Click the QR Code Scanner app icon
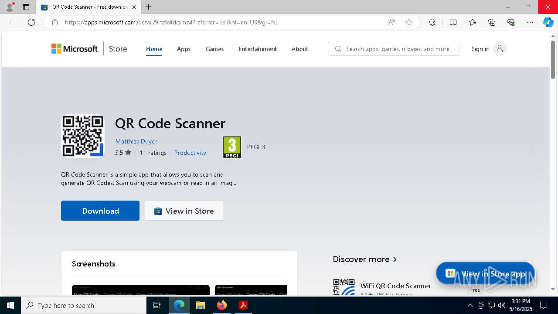The width and height of the screenshot is (558, 314). [83, 136]
